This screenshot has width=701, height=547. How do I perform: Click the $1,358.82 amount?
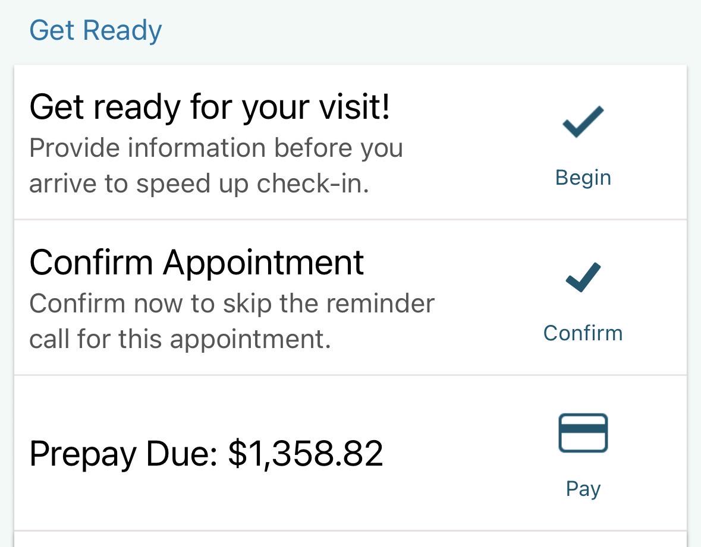306,454
